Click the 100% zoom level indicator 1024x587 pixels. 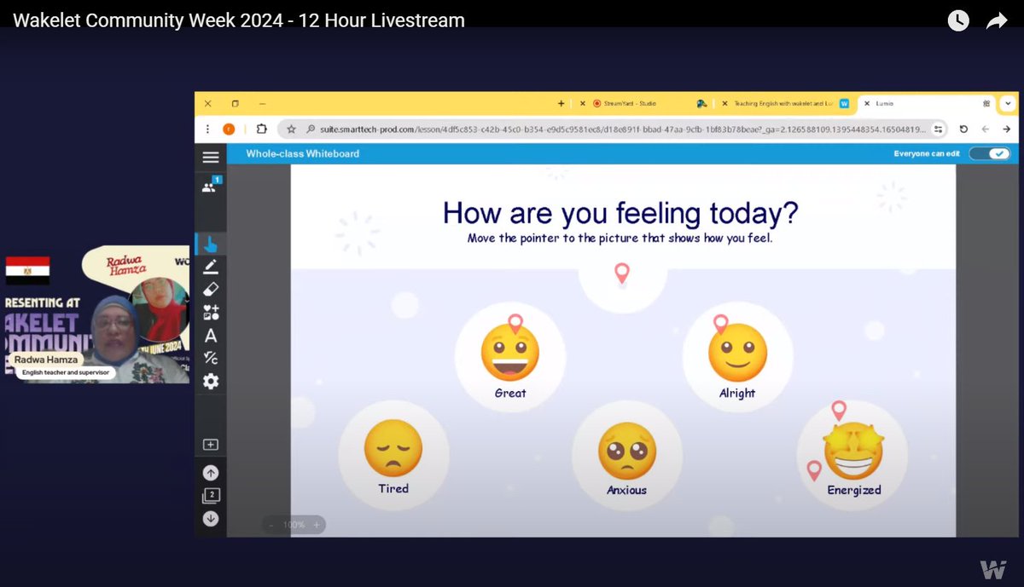click(294, 525)
